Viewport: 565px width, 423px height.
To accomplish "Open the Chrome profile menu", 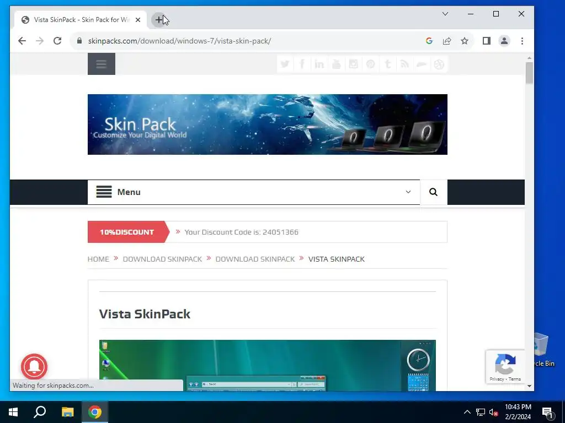I will click(x=504, y=41).
